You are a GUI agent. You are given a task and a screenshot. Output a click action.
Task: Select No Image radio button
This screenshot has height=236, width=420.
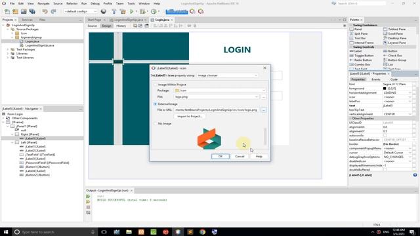coord(155,124)
